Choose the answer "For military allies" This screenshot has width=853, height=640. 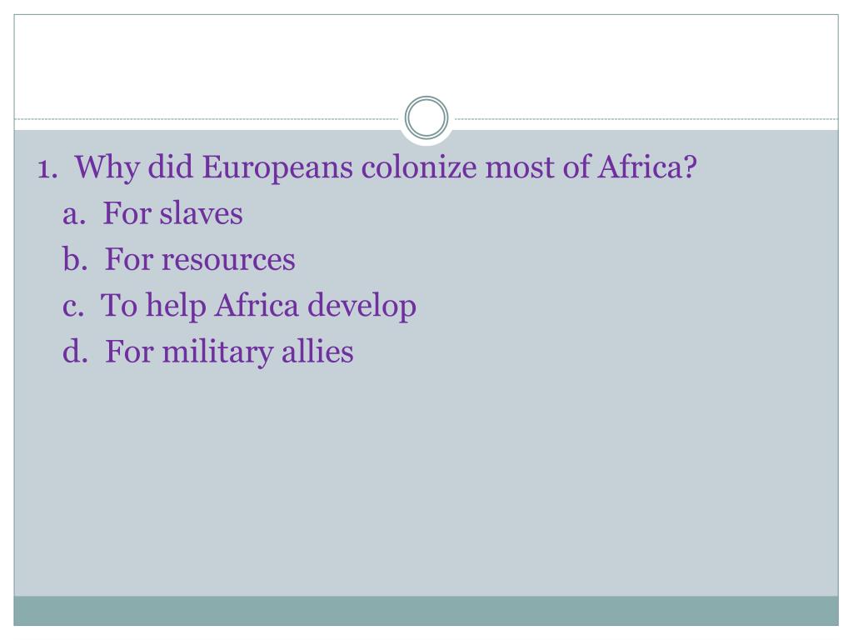(229, 352)
